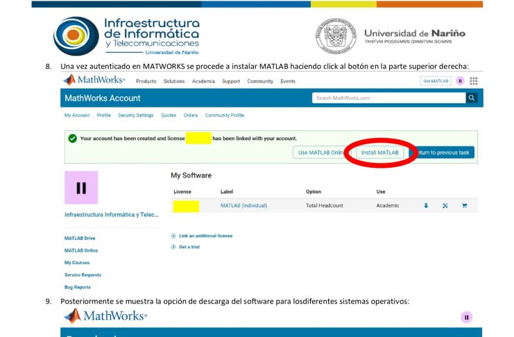Click the Infraestructura de Informática logo

coord(126,36)
